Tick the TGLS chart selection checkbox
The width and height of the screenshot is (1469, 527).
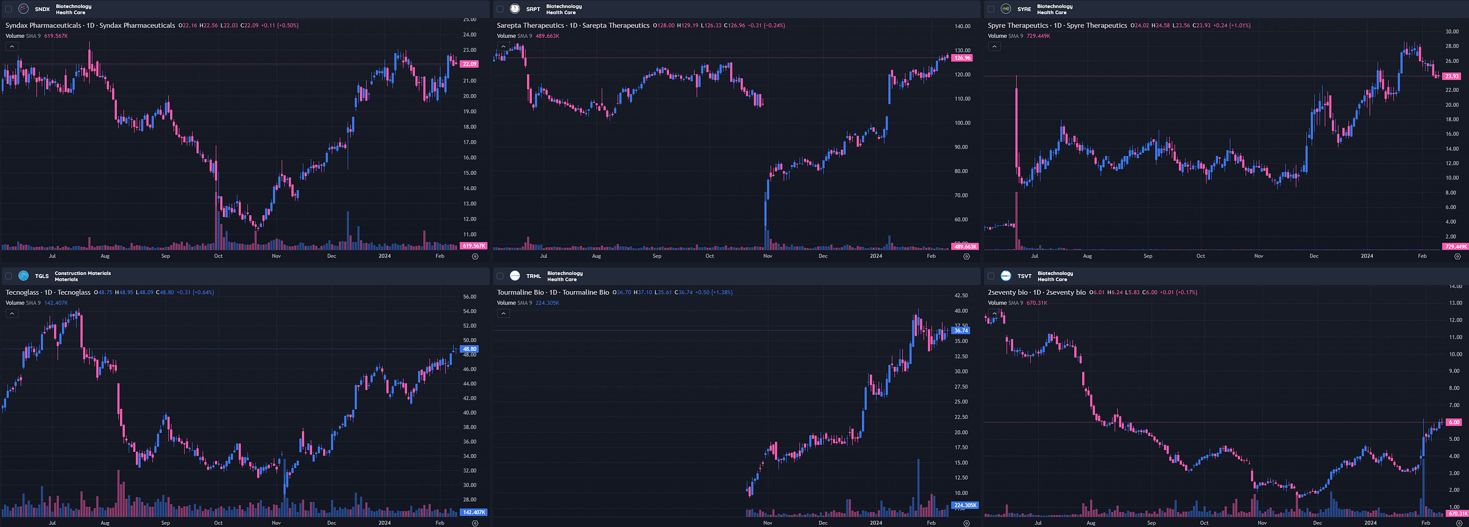tap(9, 276)
